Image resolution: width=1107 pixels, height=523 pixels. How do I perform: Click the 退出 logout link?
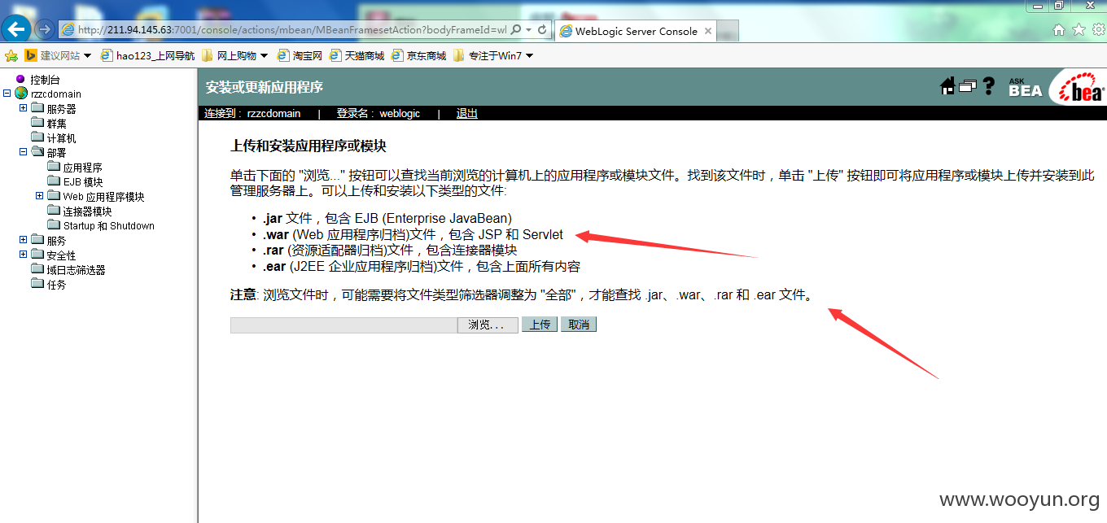tap(466, 113)
